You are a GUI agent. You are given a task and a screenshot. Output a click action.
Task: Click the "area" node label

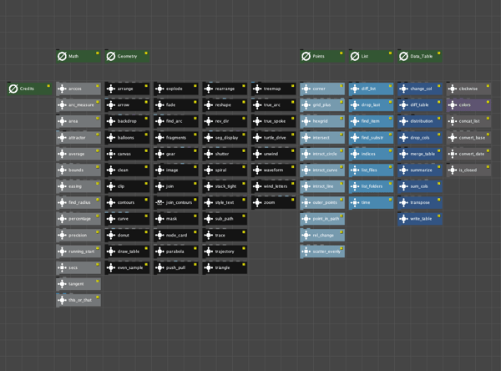(73, 121)
